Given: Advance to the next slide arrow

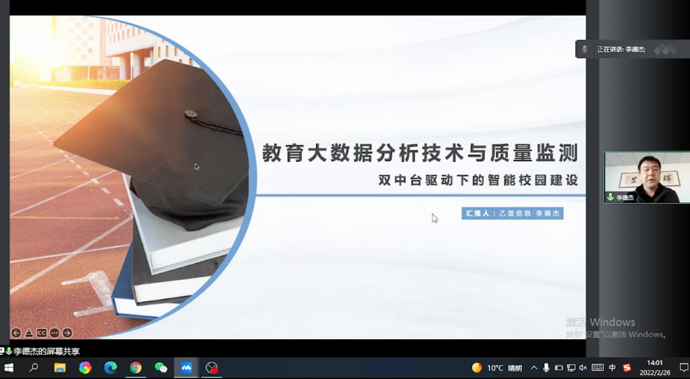Looking at the screenshot, I should 67,333.
